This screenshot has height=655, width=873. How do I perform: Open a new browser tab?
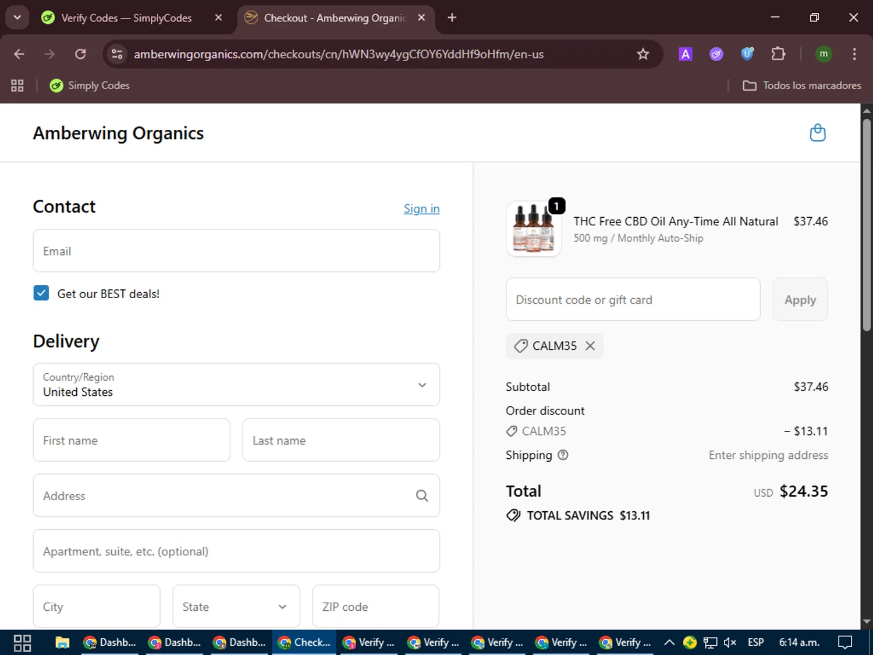point(452,17)
